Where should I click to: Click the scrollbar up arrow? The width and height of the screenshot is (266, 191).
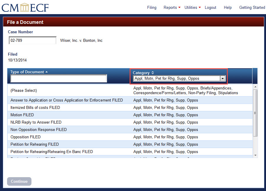click(255, 87)
